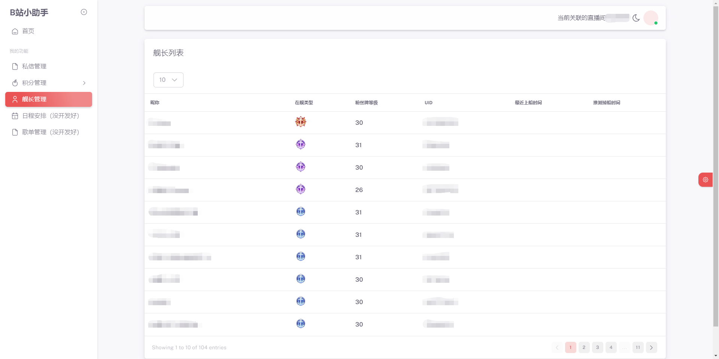Go to next page arrow
This screenshot has height=359, width=719.
click(651, 347)
